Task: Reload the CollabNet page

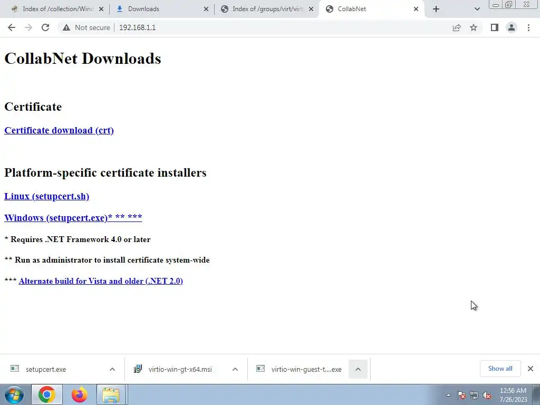Action: click(x=45, y=27)
